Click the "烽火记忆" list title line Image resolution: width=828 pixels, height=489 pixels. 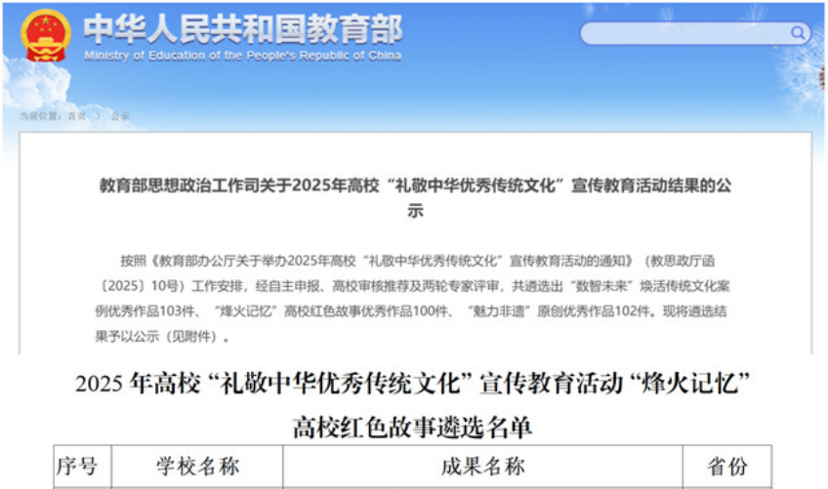[x=414, y=384]
